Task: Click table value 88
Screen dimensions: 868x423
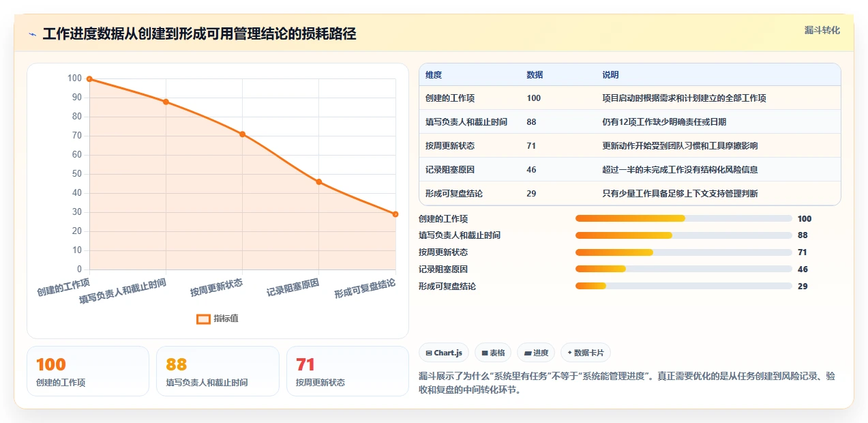Action: point(532,122)
